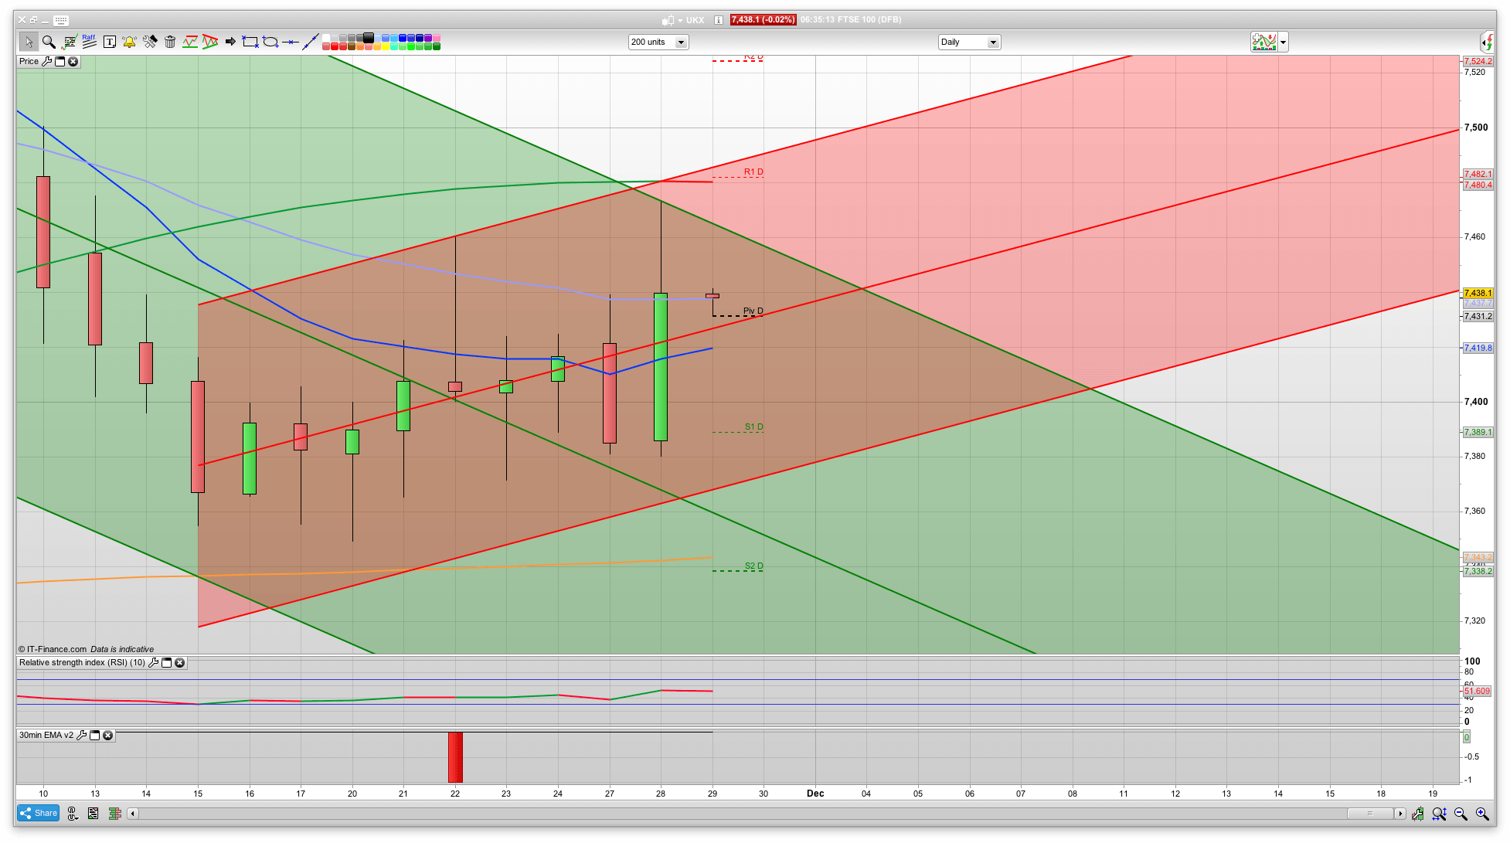Open the chart report tool icon

[70, 42]
